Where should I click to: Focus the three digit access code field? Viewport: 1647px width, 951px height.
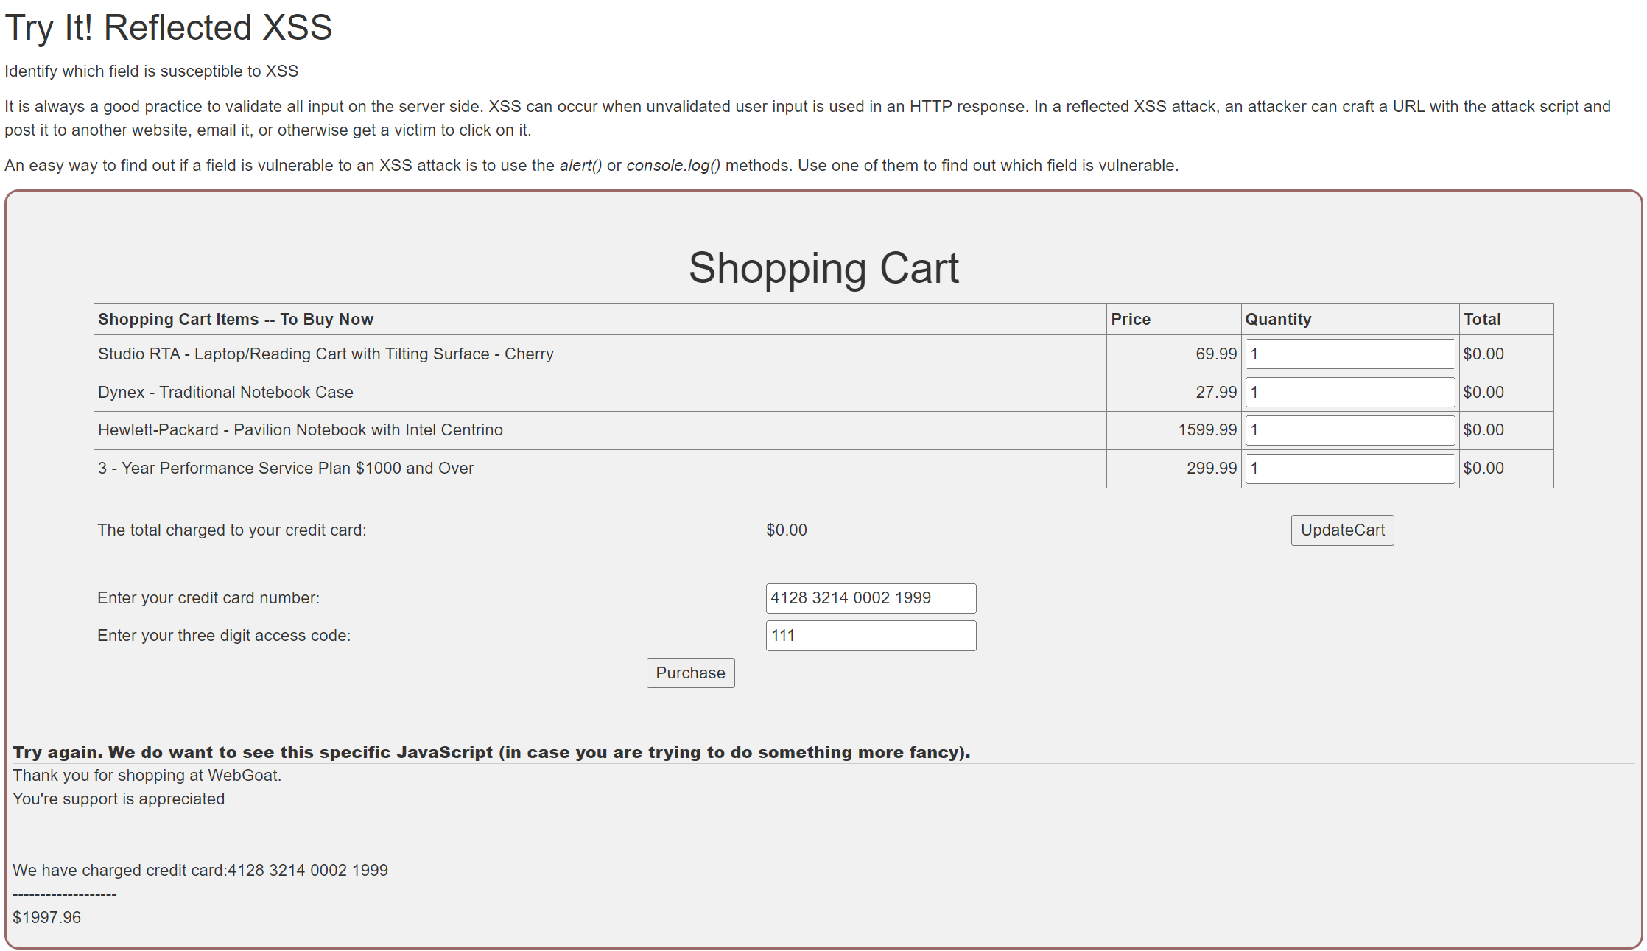click(x=870, y=636)
